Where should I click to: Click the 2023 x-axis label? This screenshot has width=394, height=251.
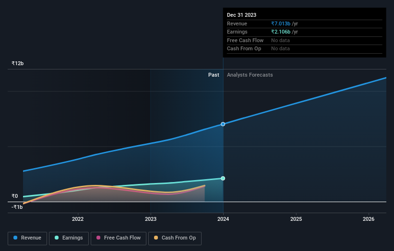151,219
